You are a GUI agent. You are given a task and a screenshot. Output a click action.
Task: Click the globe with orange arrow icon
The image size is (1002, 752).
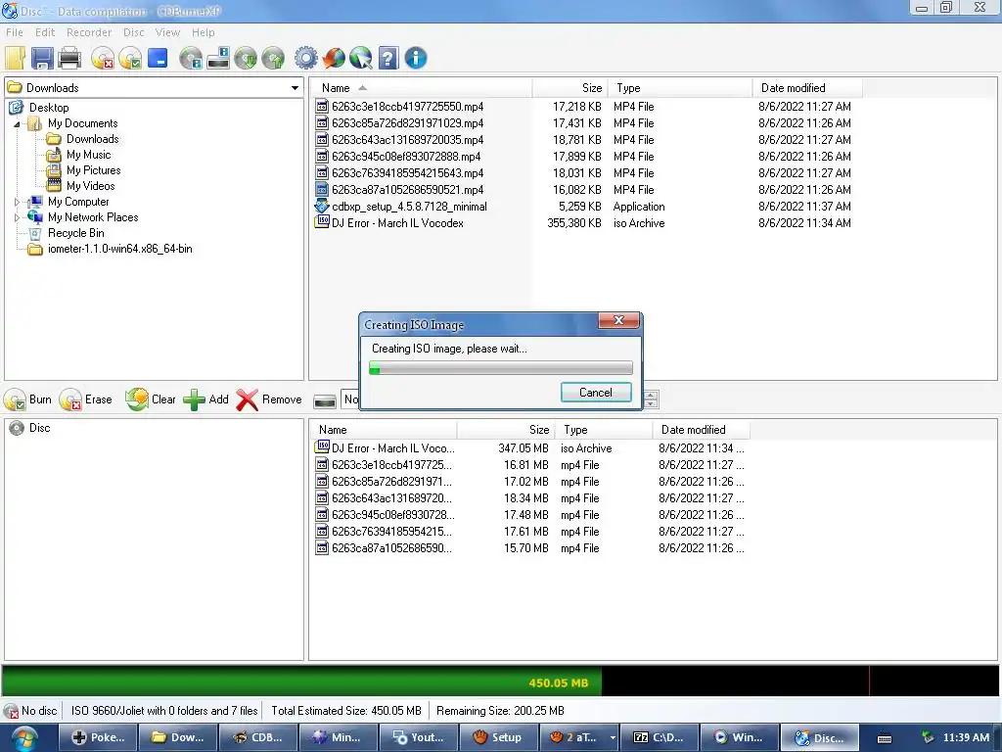pyautogui.click(x=333, y=58)
